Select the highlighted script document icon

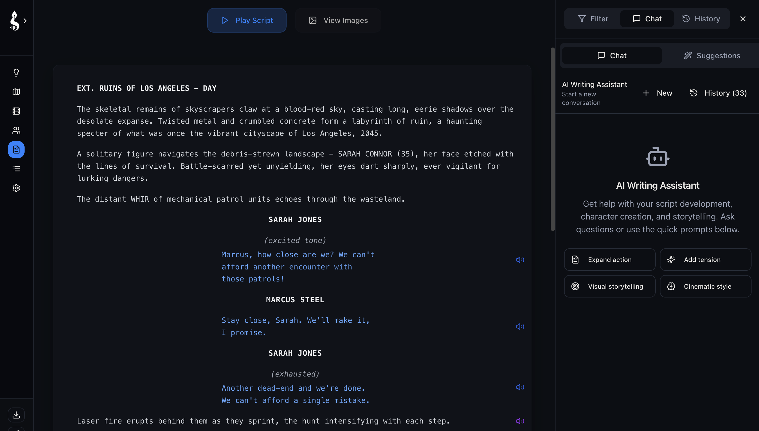coord(16,150)
